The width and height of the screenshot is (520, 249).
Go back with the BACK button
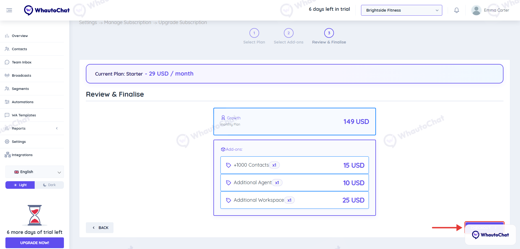(x=100, y=228)
